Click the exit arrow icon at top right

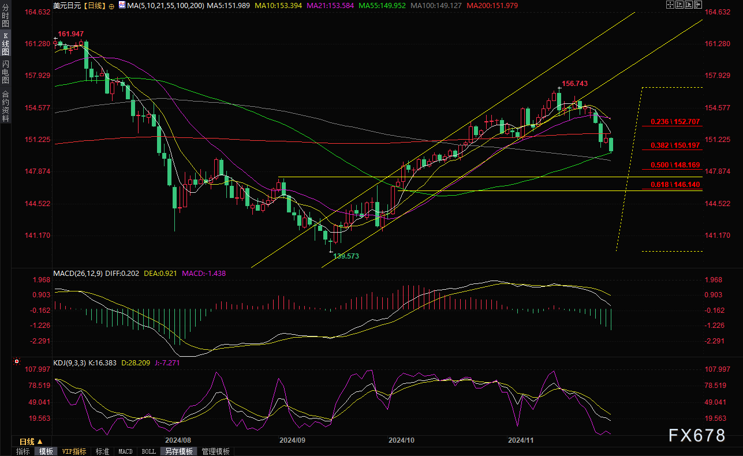click(x=699, y=5)
